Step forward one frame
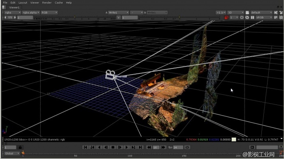 point(120,148)
